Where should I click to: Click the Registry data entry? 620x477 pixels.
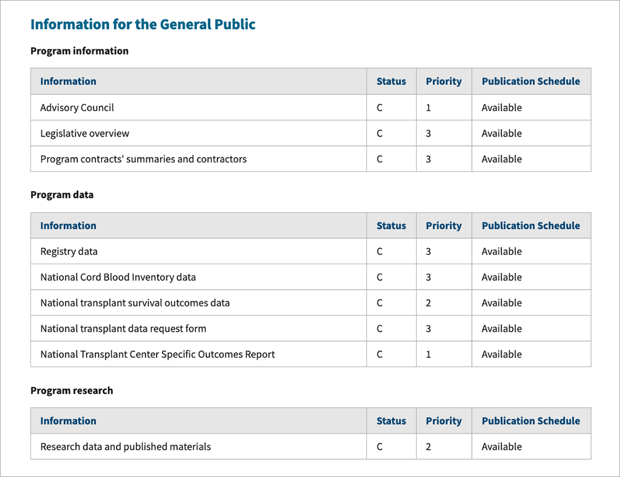click(69, 252)
